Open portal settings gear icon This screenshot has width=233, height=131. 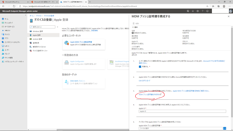(198, 11)
